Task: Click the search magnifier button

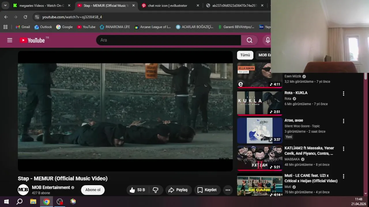Action: 250,40
